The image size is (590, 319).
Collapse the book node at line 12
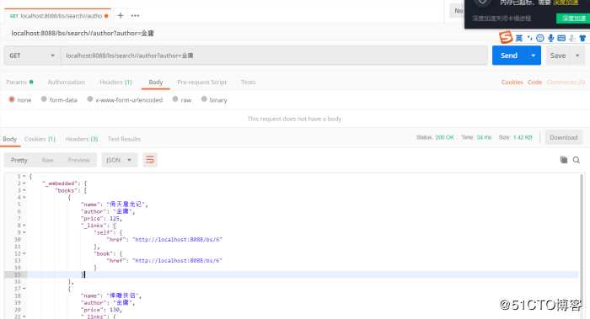coord(24,253)
